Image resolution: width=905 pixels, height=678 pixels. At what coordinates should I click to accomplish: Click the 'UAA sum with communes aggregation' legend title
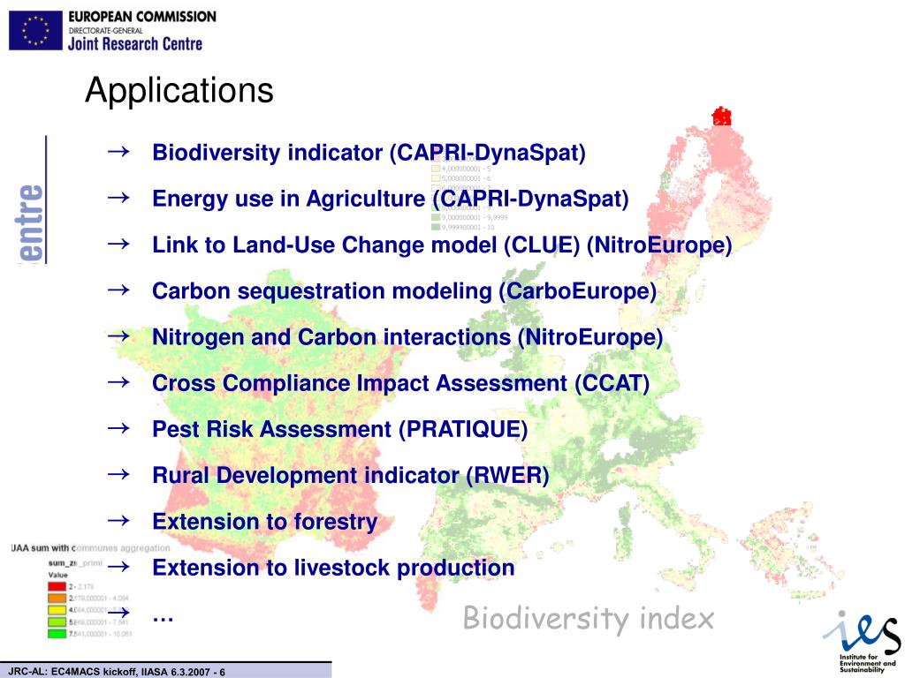tap(91, 547)
